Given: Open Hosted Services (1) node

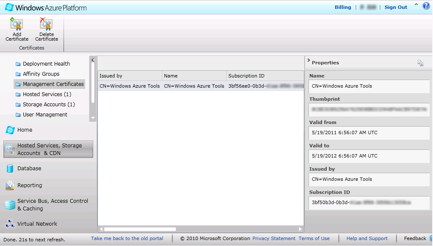Looking at the screenshot, I should click(x=47, y=94).
